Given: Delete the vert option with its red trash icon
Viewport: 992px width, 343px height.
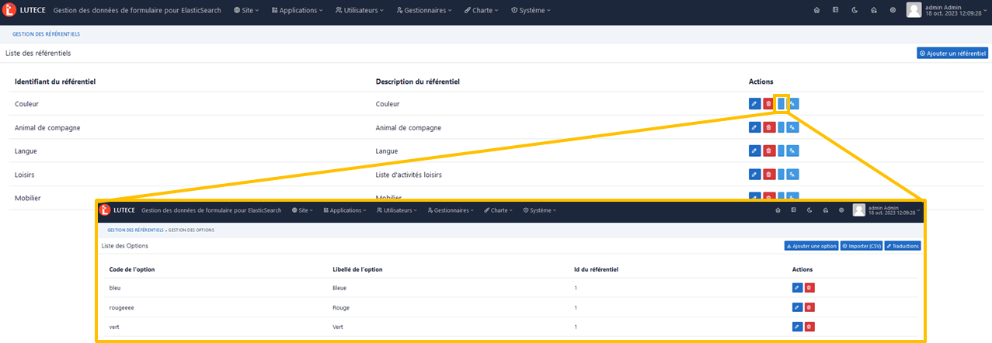Looking at the screenshot, I should click(x=809, y=327).
